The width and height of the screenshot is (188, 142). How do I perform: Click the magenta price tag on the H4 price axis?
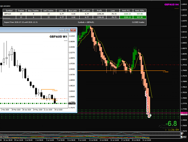tap(184, 113)
